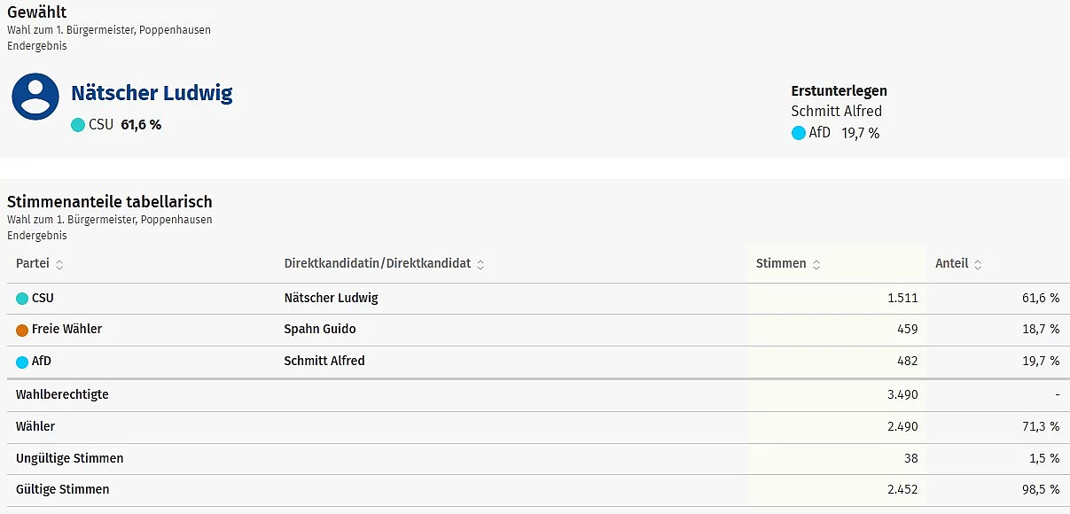Select the Spahn Guido candidate cell
This screenshot has width=1070, height=514.
320,329
